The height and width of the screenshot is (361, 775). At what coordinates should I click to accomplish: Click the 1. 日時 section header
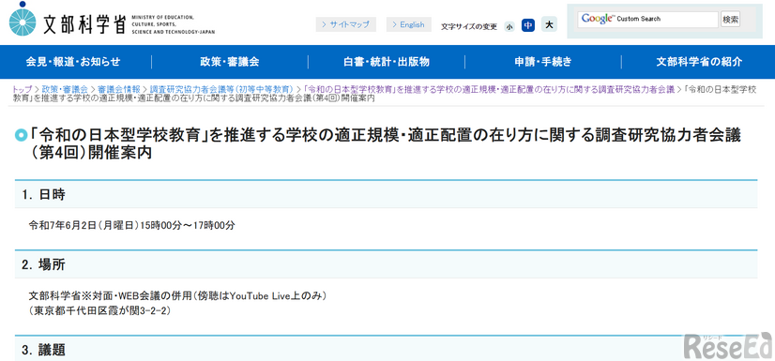click(x=386, y=195)
